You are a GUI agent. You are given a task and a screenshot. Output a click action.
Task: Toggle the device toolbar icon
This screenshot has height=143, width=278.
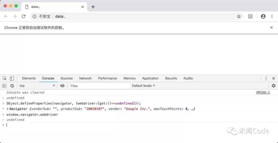(12, 78)
